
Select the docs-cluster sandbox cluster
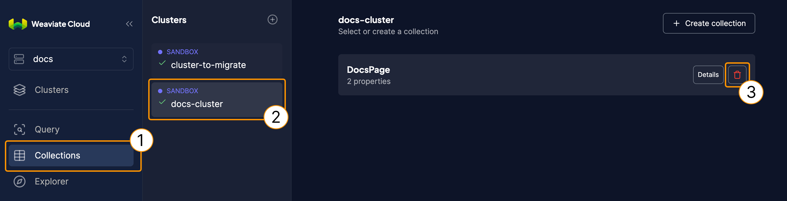217,99
